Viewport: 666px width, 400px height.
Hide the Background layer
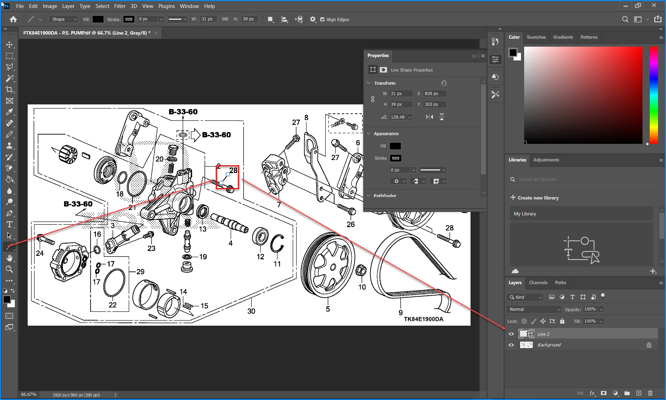coord(511,345)
